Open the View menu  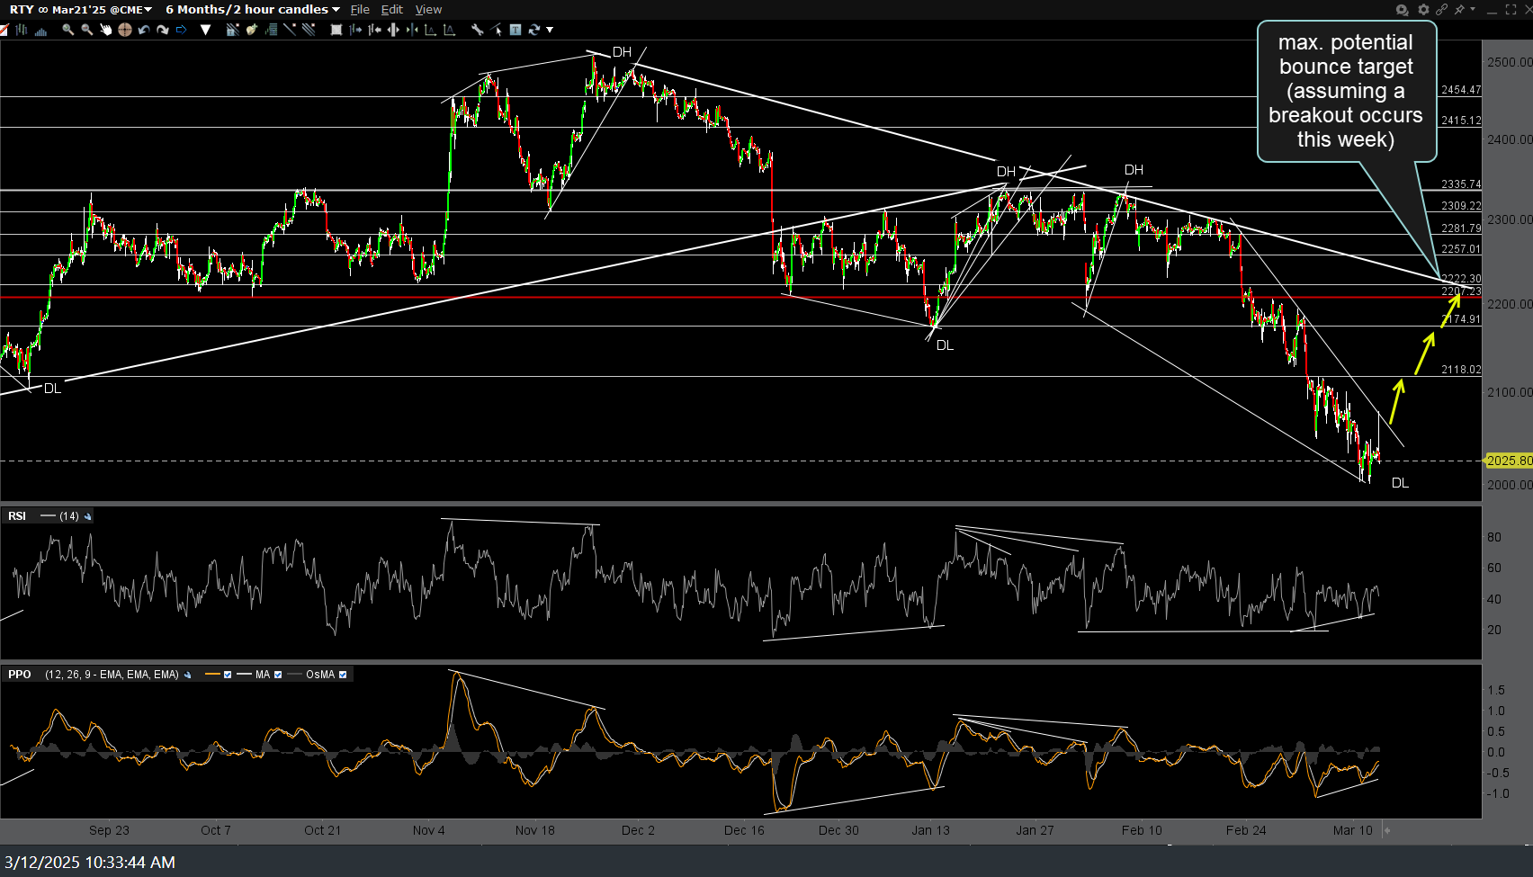pos(428,10)
